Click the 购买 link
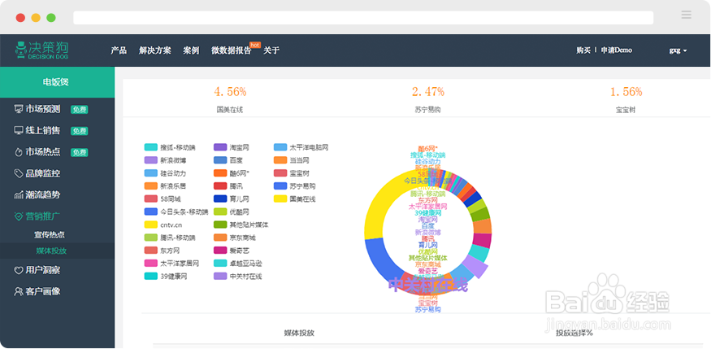The image size is (711, 349). pos(583,50)
